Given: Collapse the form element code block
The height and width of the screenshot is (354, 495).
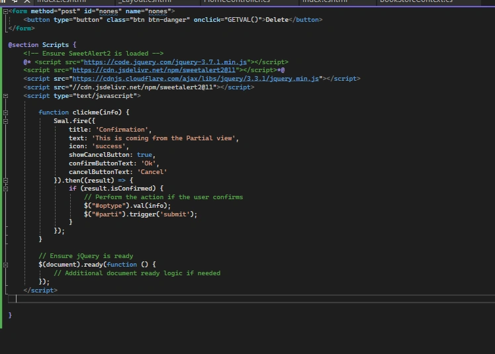Looking at the screenshot, I should (5, 11).
